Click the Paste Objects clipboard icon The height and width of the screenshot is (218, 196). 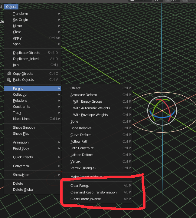coord(9,80)
